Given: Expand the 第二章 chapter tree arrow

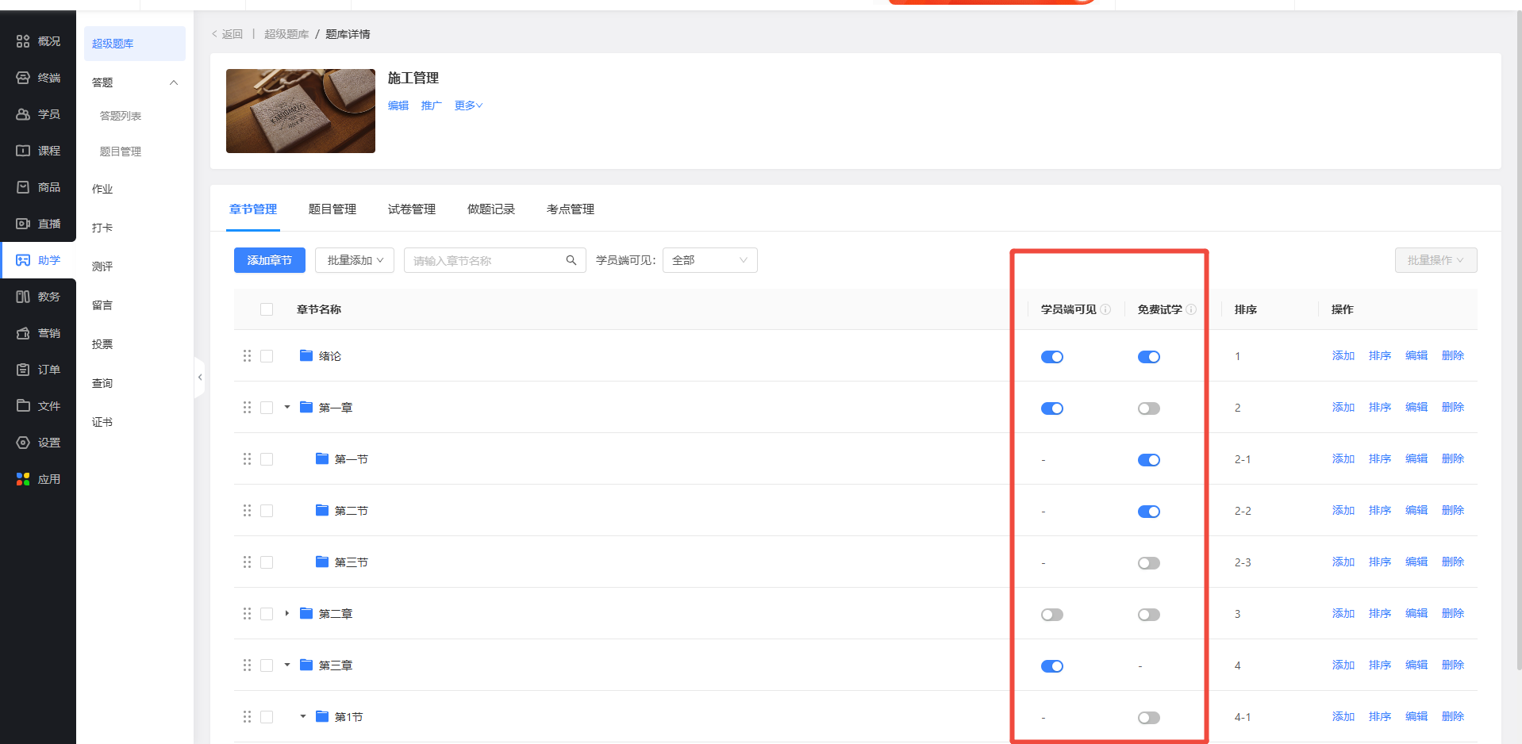Looking at the screenshot, I should [x=286, y=613].
